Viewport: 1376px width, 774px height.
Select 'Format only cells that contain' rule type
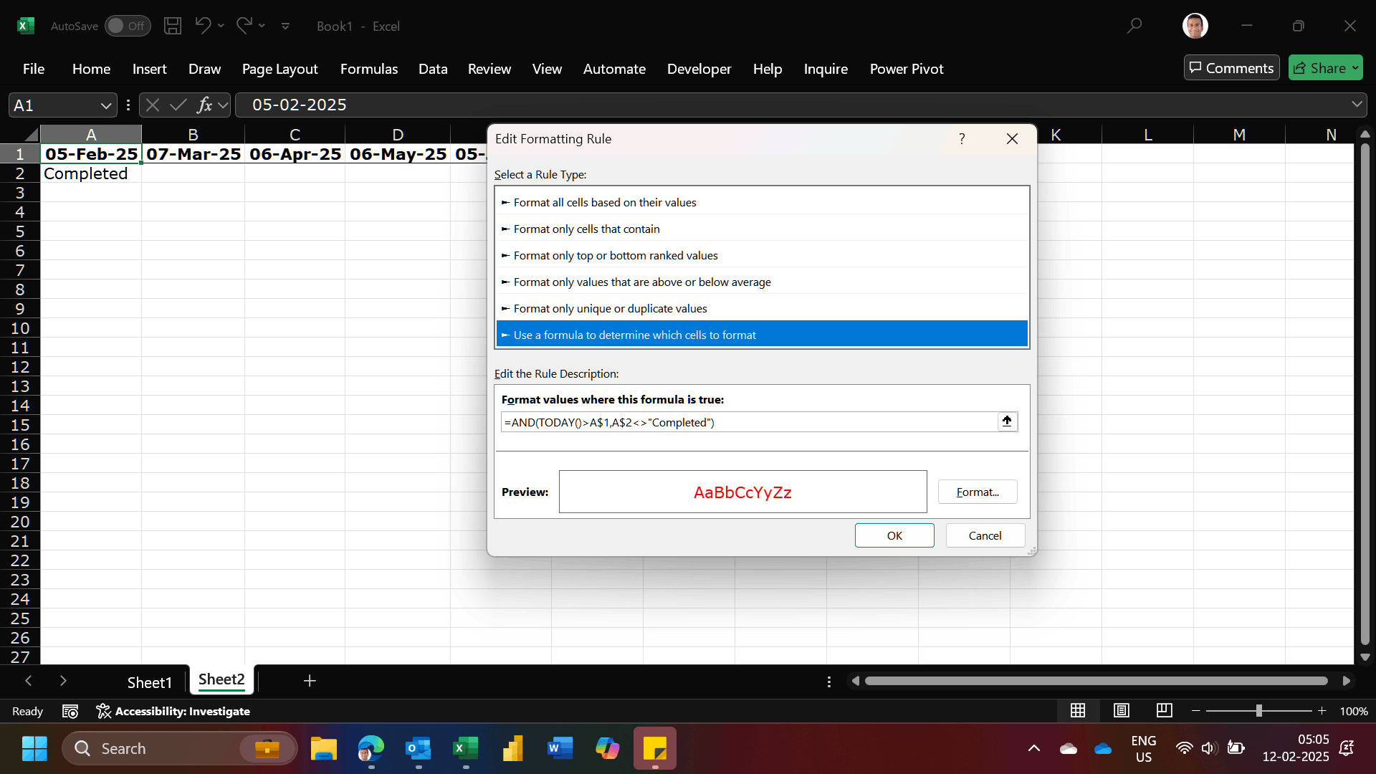click(x=762, y=229)
